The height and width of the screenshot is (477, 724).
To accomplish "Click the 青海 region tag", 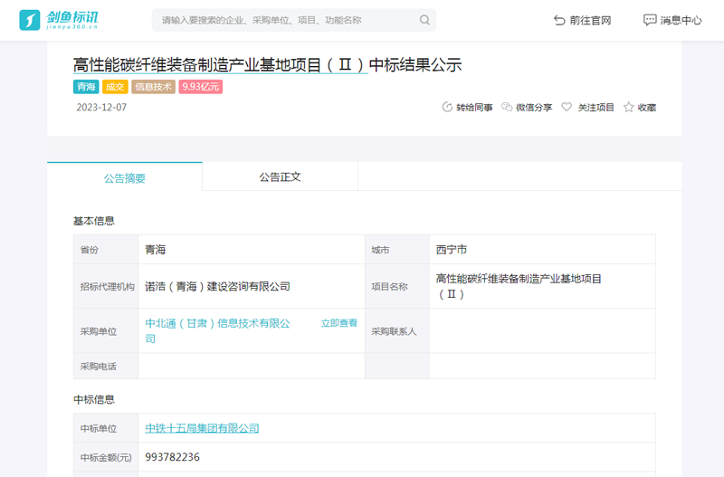I will [x=86, y=87].
